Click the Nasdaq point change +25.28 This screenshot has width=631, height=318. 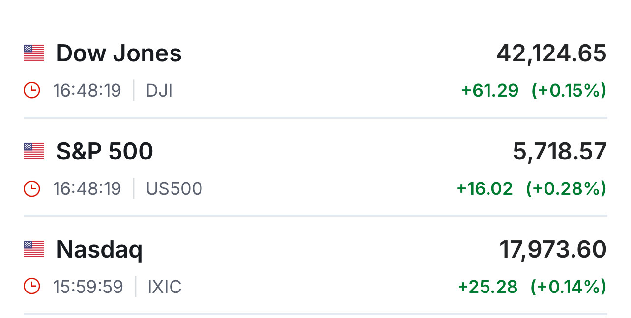488,287
